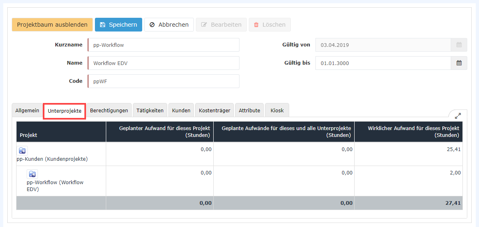Click the Kurzname field label
This screenshot has width=479, height=227.
pos(69,44)
